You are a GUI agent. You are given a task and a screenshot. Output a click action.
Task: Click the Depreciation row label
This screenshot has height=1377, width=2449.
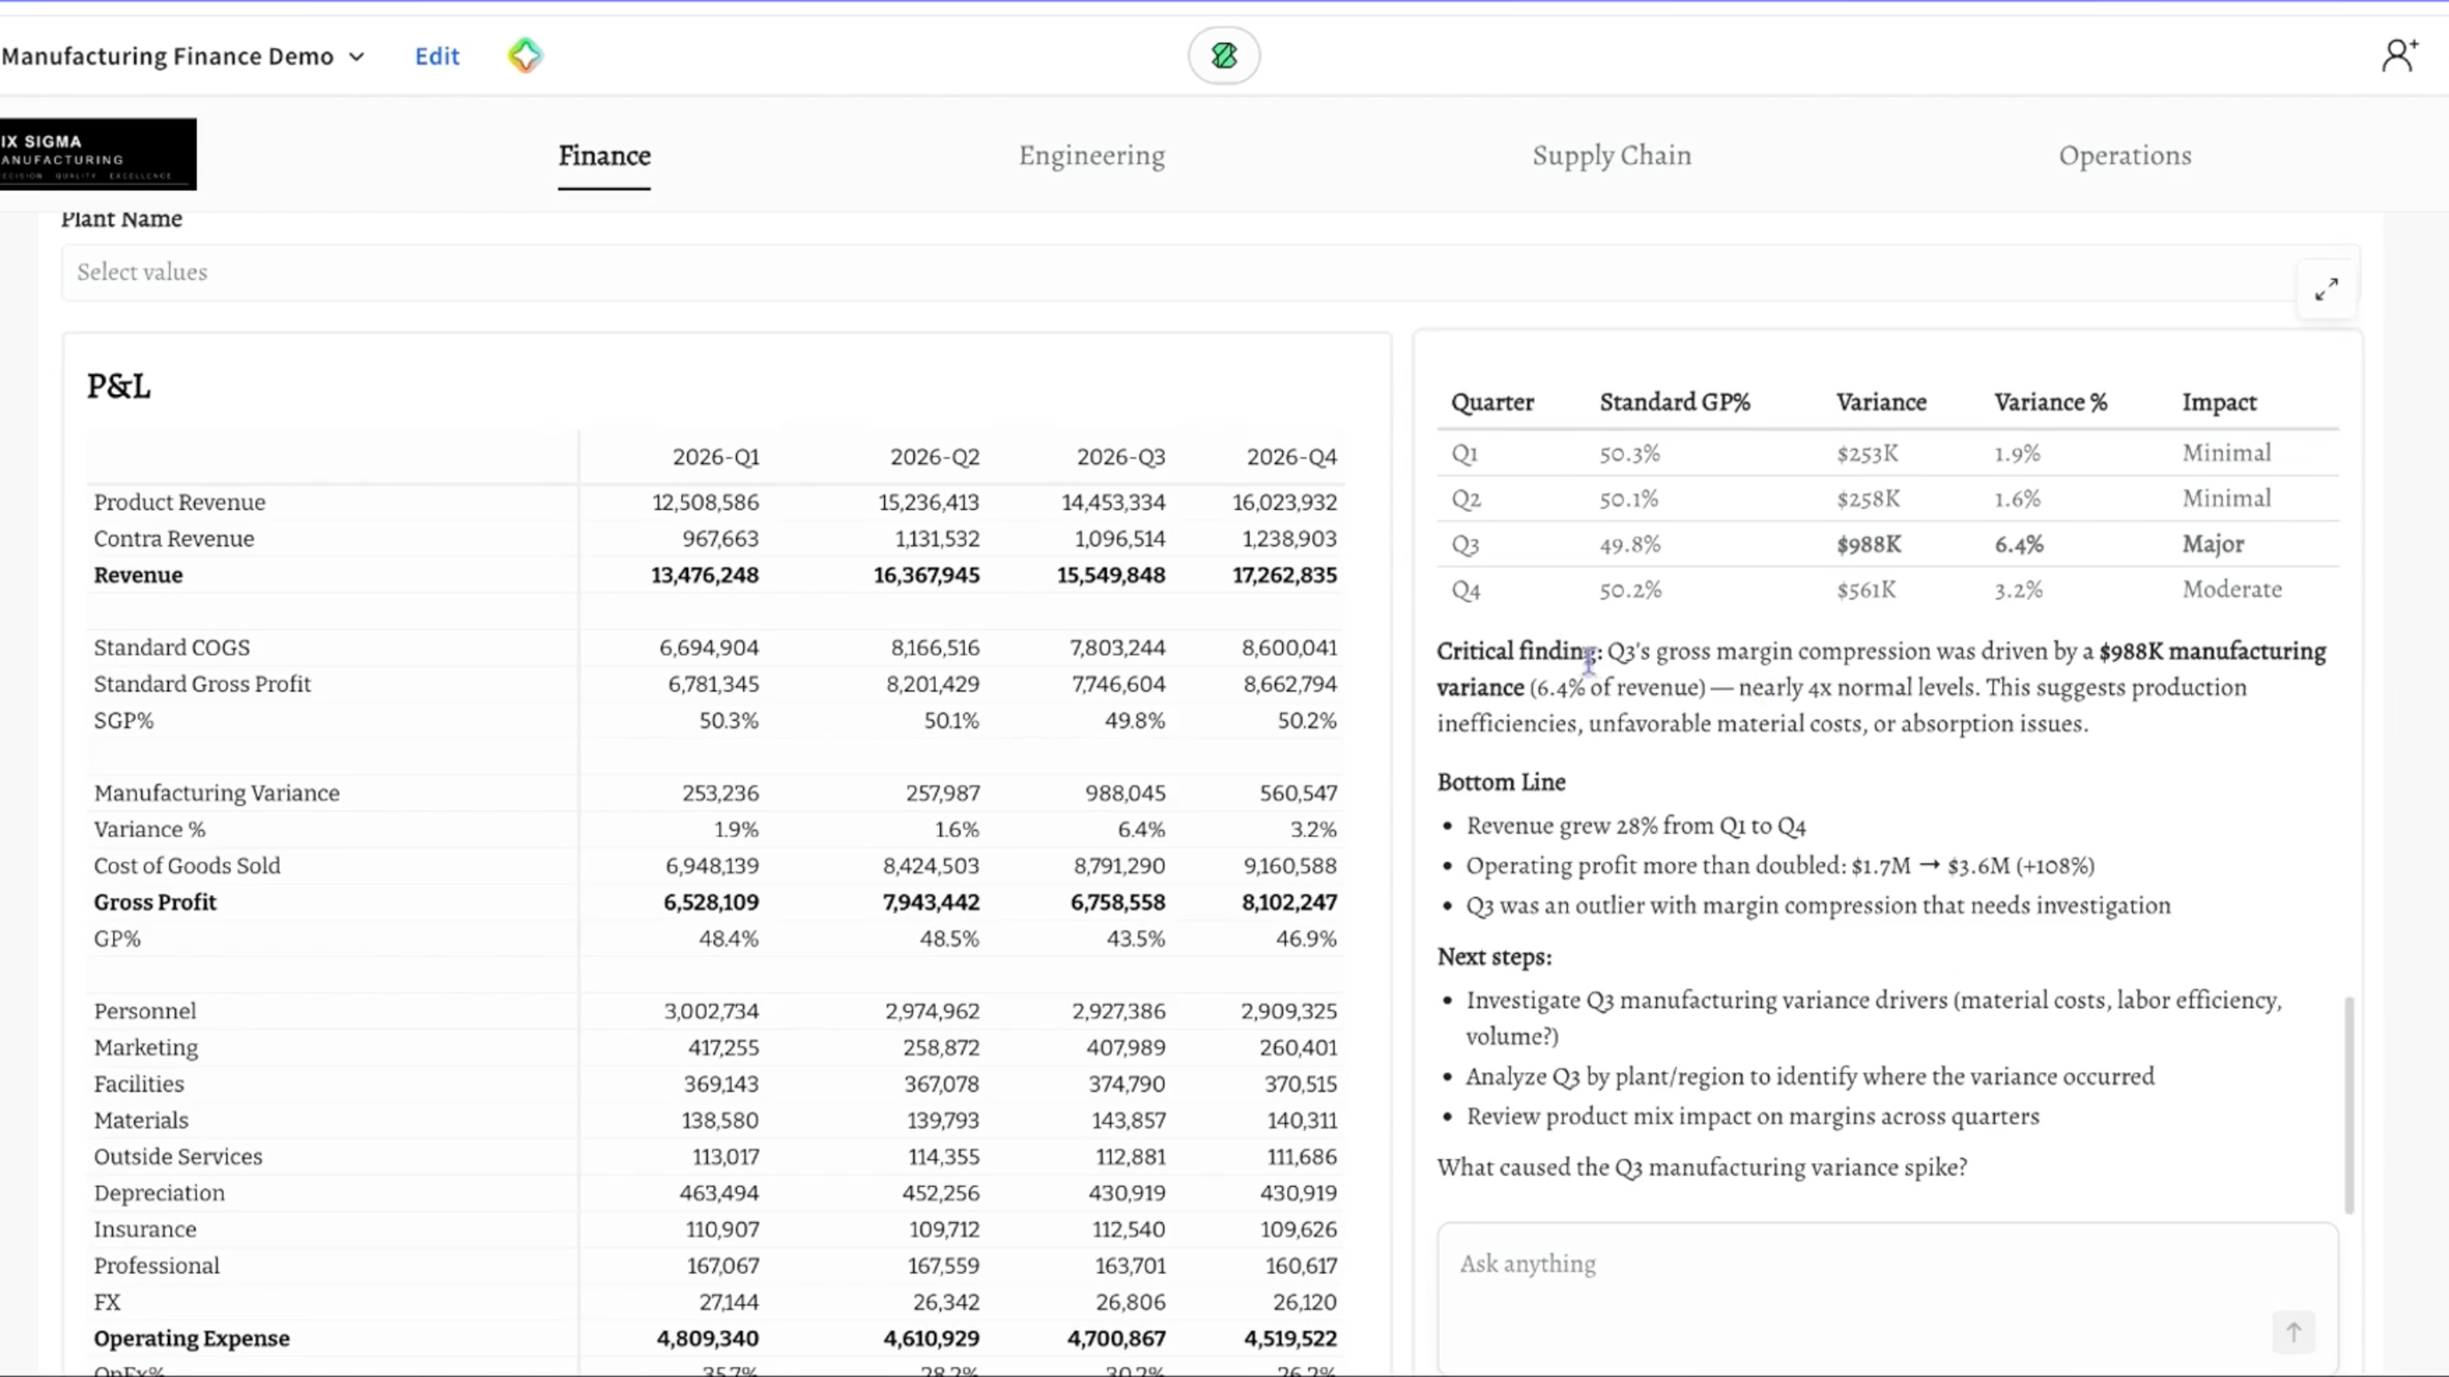(159, 1193)
